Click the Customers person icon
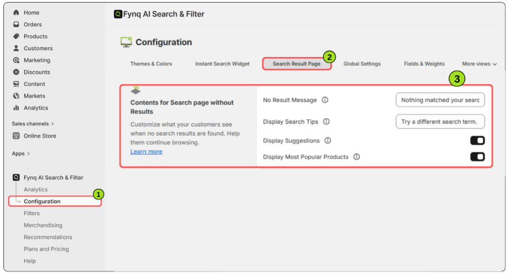 [16, 48]
